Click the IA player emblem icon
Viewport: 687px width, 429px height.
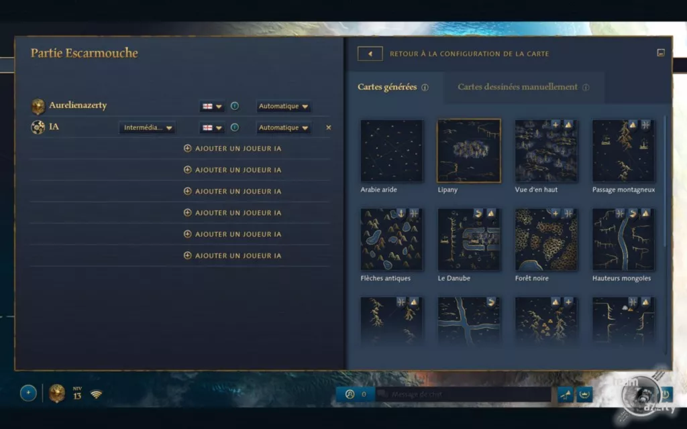[x=38, y=127]
